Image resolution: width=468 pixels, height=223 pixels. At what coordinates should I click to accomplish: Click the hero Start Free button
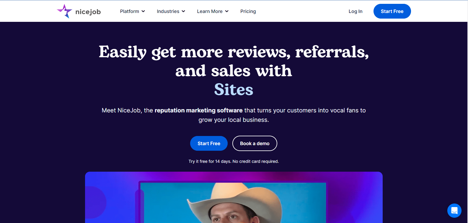click(209, 143)
